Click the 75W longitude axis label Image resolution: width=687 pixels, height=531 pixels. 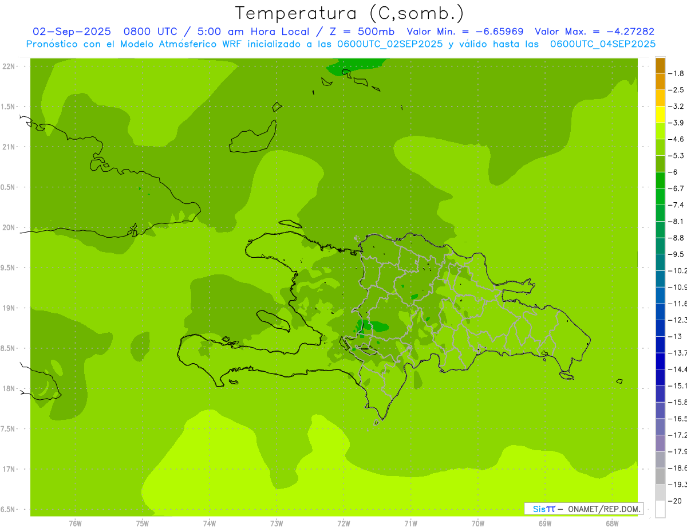pos(142,523)
